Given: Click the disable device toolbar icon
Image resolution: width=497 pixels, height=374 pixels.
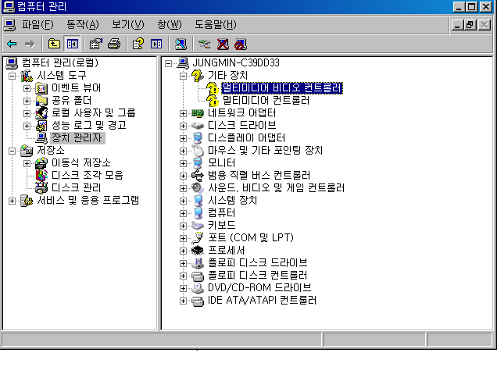Looking at the screenshot, I should tap(241, 44).
